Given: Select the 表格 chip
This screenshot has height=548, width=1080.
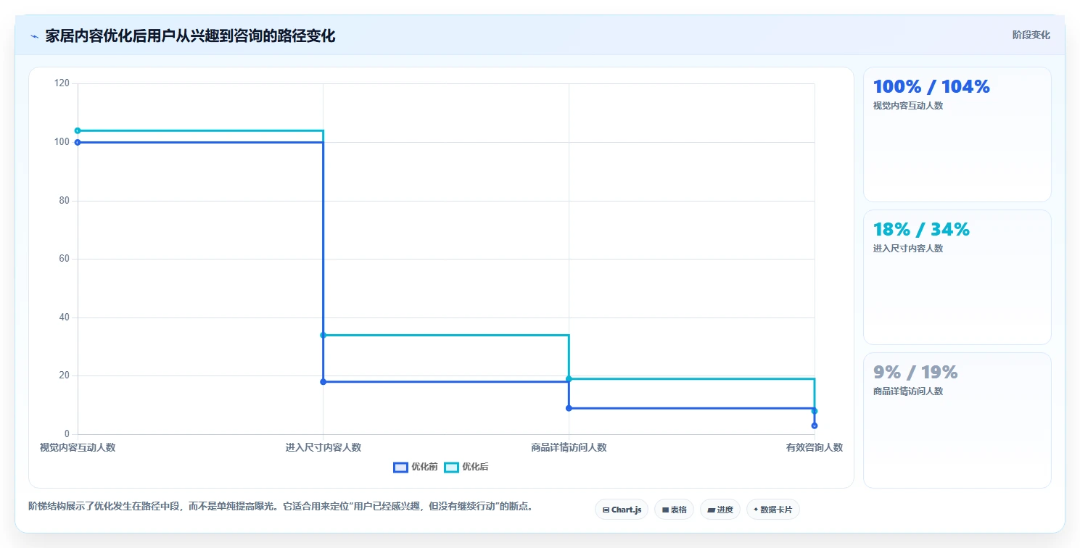Looking at the screenshot, I should pos(674,510).
